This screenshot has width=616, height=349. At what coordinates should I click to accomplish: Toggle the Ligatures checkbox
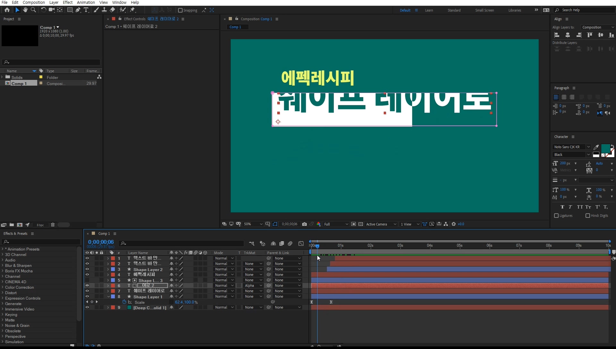click(x=557, y=216)
